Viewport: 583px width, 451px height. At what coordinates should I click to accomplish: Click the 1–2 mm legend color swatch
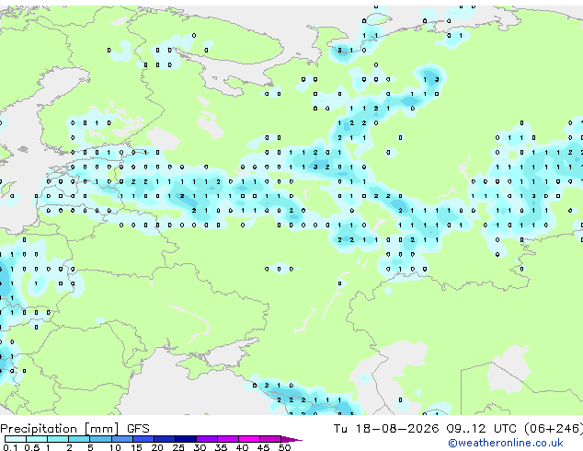point(58,439)
